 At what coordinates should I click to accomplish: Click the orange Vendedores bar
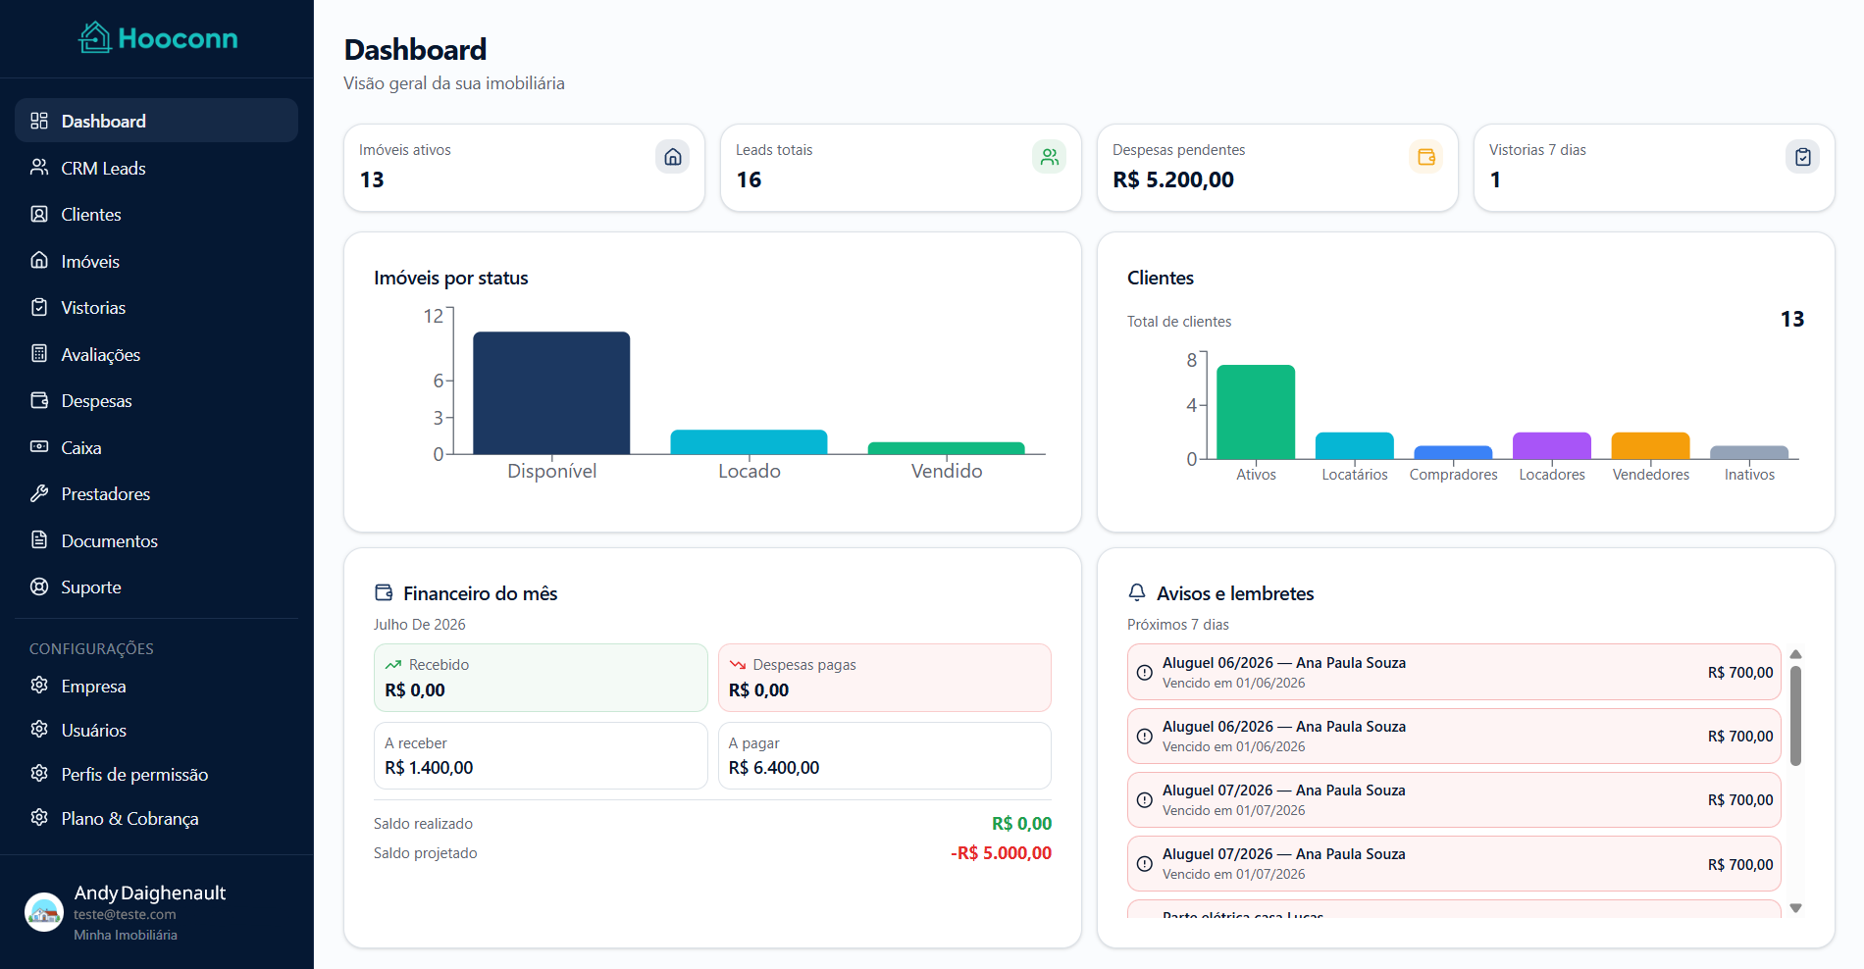(x=1650, y=446)
